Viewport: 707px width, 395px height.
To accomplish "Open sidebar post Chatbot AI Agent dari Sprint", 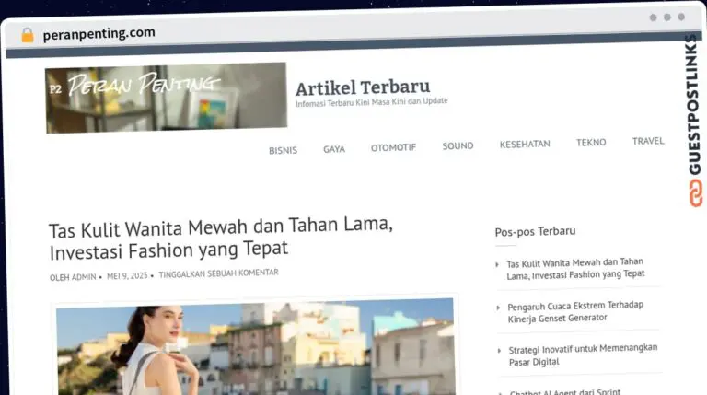I will coord(565,391).
